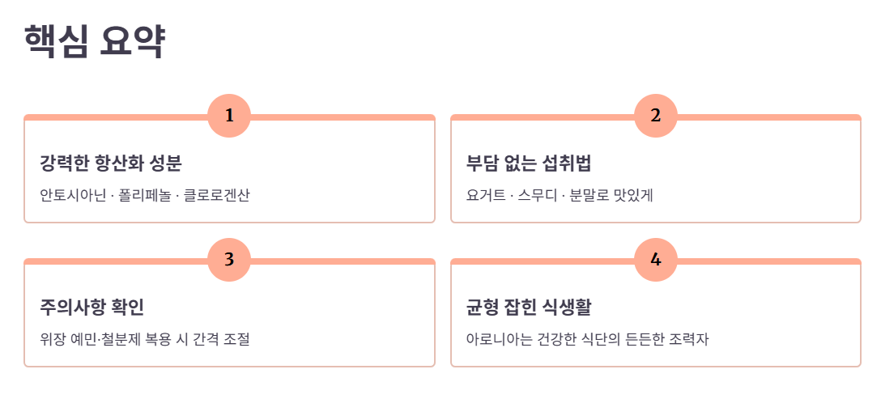881x399 pixels.
Task: Click the number 3 circle badge
Action: [229, 260]
